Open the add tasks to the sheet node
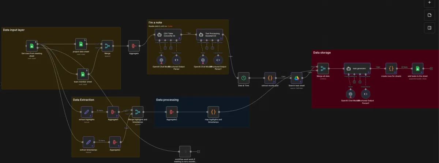The height and width of the screenshot is (163, 439). 417,68
